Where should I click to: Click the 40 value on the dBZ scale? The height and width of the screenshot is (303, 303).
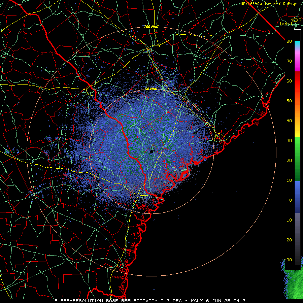[289, 121]
